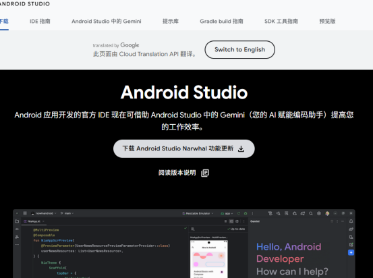This screenshot has width=373, height=278.
Task: Click 下载 Android Studio Narwhal 功能更新 button
Action: click(x=184, y=148)
